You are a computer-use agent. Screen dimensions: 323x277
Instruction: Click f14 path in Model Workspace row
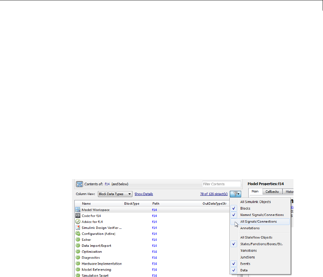(154, 210)
